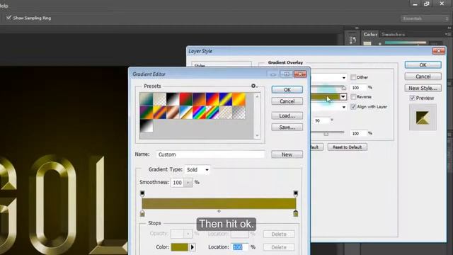The image size is (453, 255).
Task: Click the midpoint diamond under the gradient bar
Action: 219,211
